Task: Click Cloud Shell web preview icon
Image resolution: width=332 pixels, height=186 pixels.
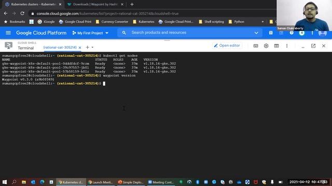Action: pyautogui.click(x=276, y=46)
